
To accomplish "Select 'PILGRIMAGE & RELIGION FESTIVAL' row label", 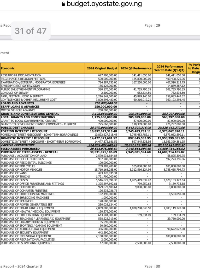I will coord(23,79).
